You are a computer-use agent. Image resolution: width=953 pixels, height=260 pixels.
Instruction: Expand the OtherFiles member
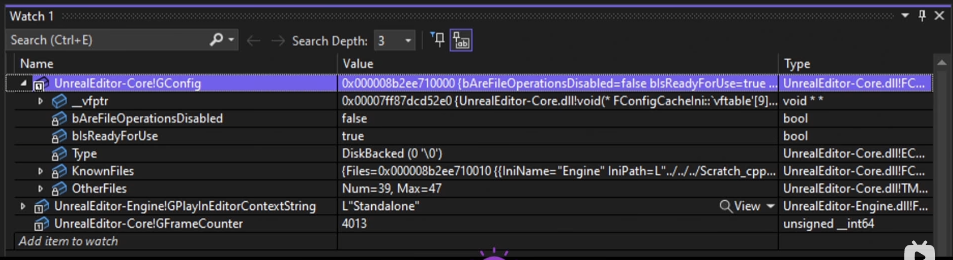tap(40, 188)
